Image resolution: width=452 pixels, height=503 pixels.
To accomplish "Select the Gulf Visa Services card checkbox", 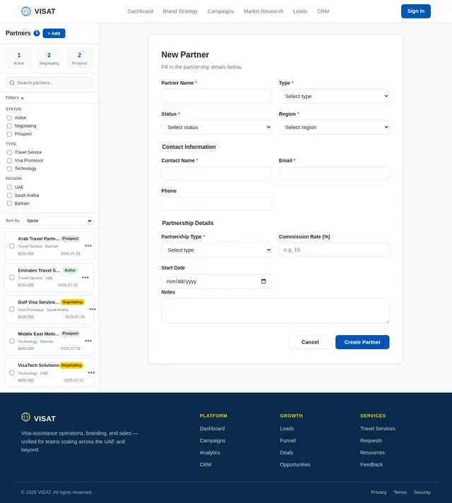I will tap(12, 309).
